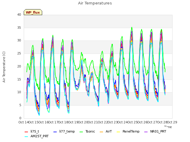The width and height of the screenshot is (190, 142).
Task: Click the Air Temperature (C) axis label
Action: click(4, 67)
